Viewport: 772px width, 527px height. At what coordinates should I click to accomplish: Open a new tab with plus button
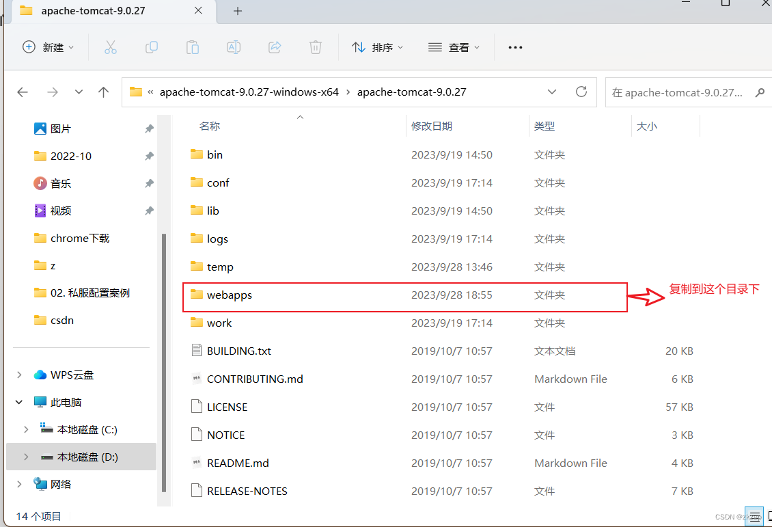[x=238, y=11]
